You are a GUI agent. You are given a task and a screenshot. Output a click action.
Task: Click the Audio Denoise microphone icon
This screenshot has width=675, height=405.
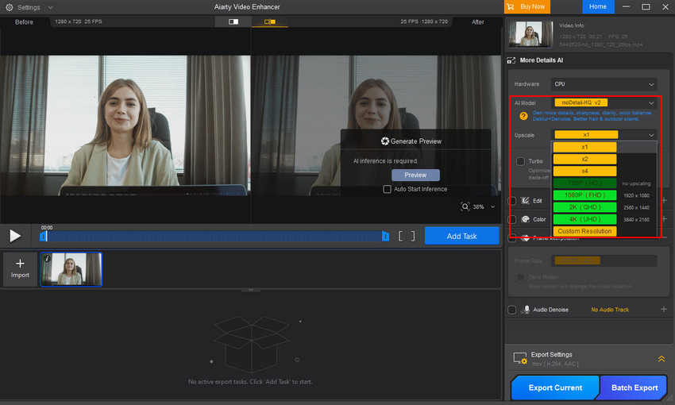[526, 310]
